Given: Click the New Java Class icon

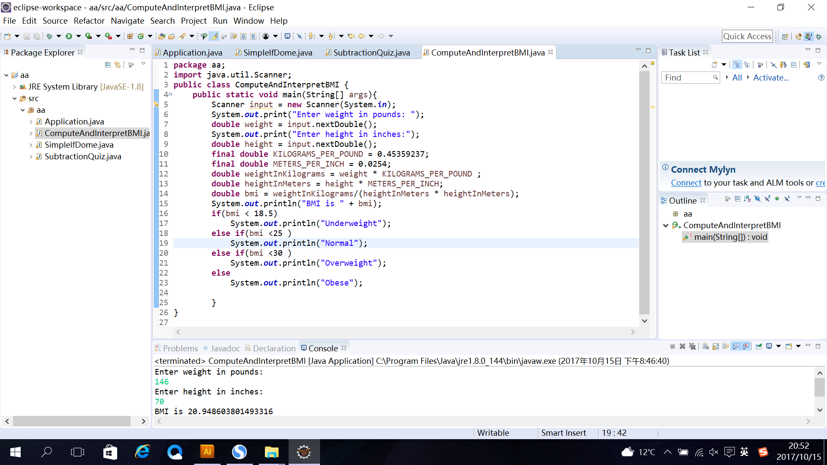Looking at the screenshot, I should coord(141,36).
